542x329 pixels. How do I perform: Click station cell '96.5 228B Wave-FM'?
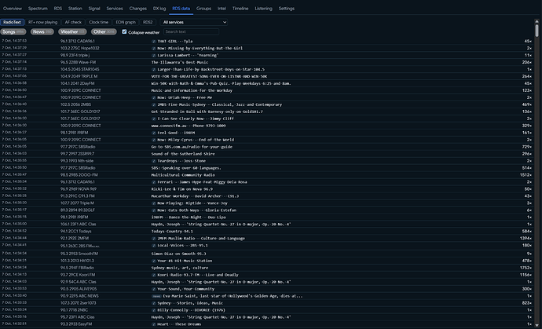[78, 63]
